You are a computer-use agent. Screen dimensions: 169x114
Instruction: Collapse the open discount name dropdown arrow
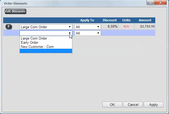[x=70, y=33]
